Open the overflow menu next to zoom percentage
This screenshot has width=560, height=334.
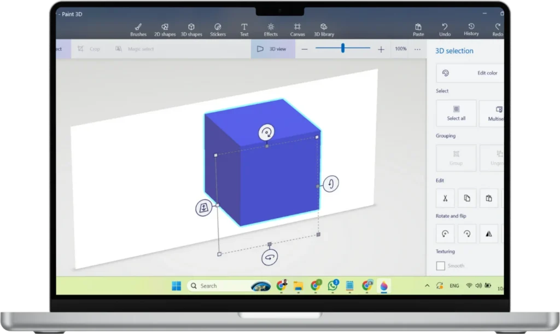pos(417,49)
